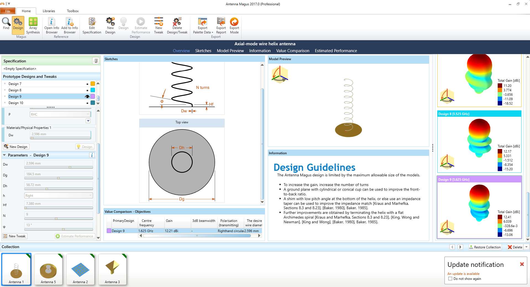Enable 'Do not show again' checkbox
The height and width of the screenshot is (287, 530).
[x=450, y=279]
